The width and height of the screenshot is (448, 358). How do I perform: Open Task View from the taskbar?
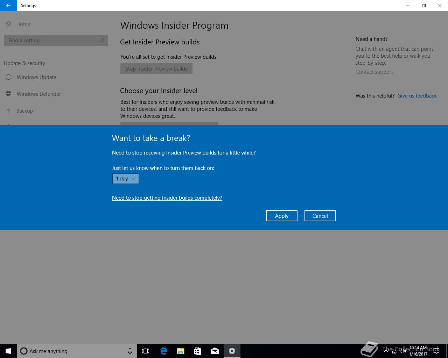pyautogui.click(x=146, y=351)
